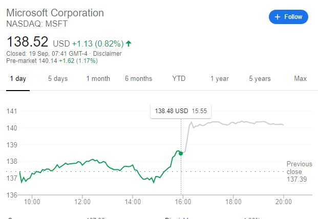Click the green dot chart marker

pos(181,153)
